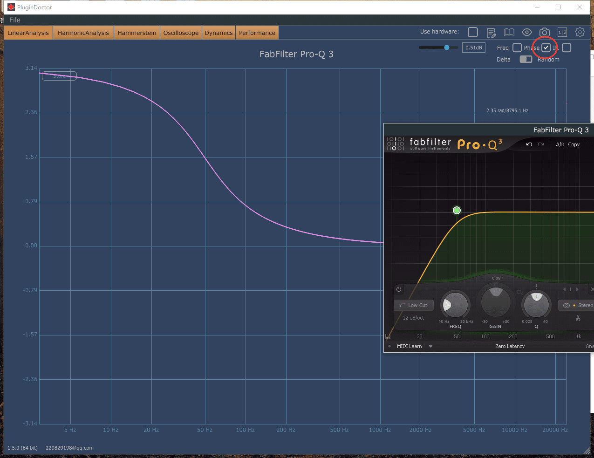Click the scissors split icon in Pro-Q
Screen dimensions: 594x458
[578, 318]
